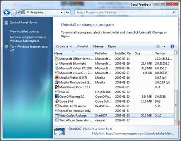The image size is (181, 141).
Task: Sort by the Version column header
Action: (164, 53)
